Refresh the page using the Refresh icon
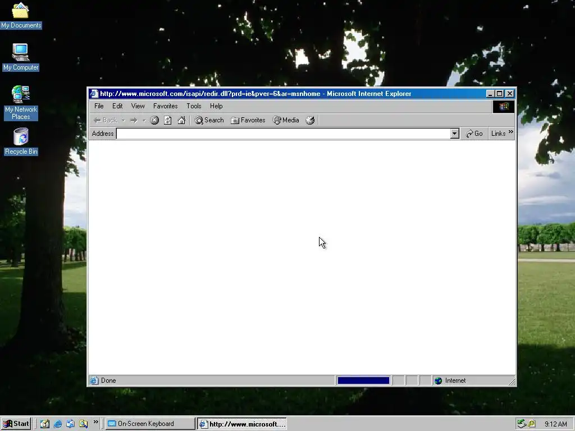The image size is (575, 431). [x=167, y=120]
